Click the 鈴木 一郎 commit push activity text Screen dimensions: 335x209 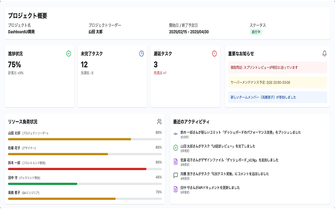tap(241, 132)
